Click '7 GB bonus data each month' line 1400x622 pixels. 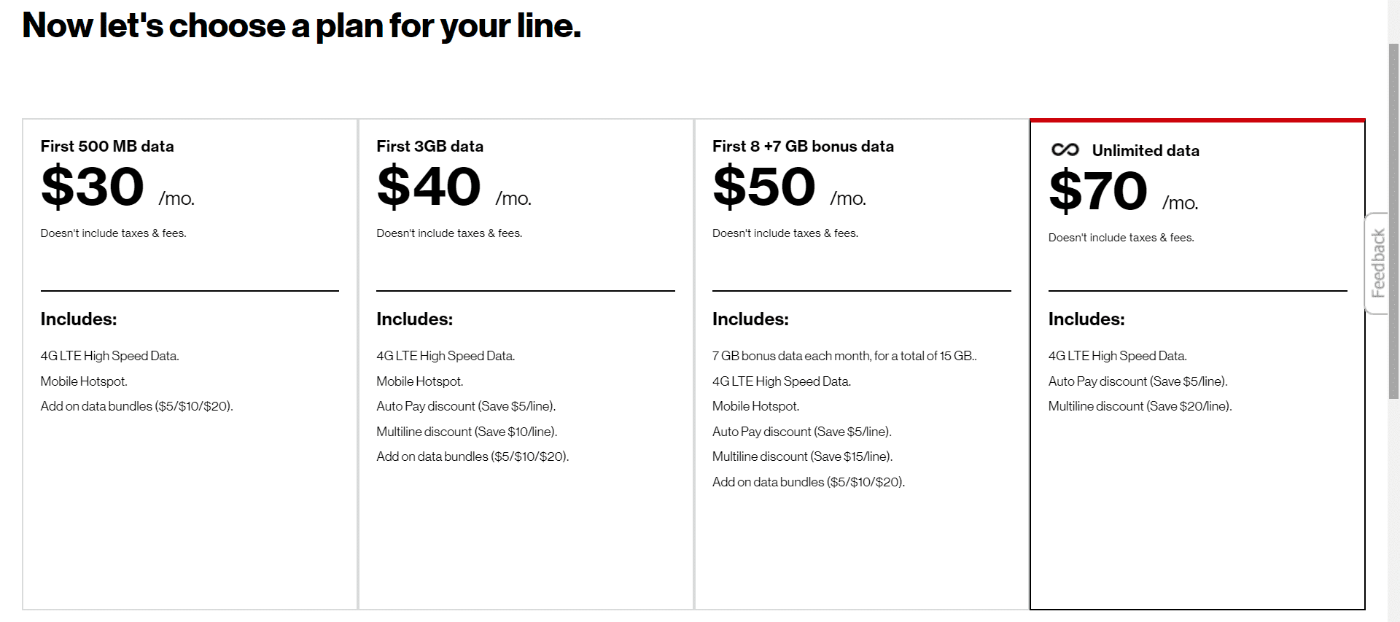coord(844,356)
